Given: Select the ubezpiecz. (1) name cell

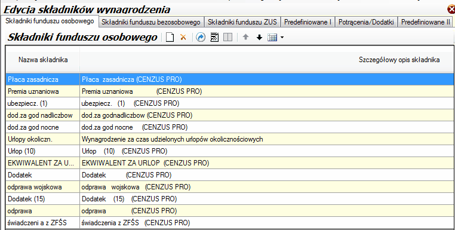Looking at the screenshot, I should click(x=42, y=103).
